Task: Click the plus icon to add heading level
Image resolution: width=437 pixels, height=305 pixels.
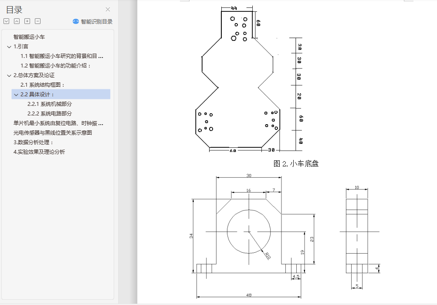Action: [27, 21]
